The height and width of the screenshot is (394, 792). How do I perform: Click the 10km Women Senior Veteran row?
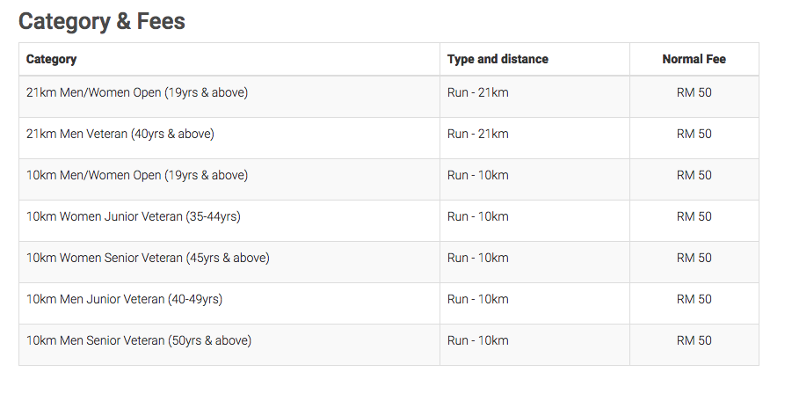(x=389, y=262)
